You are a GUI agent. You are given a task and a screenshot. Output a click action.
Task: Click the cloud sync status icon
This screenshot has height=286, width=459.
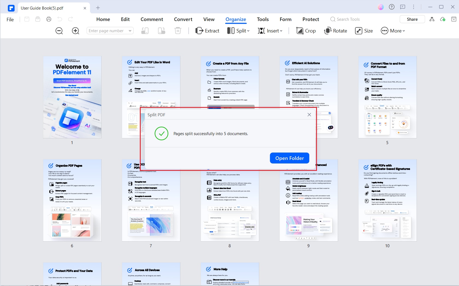(x=443, y=19)
